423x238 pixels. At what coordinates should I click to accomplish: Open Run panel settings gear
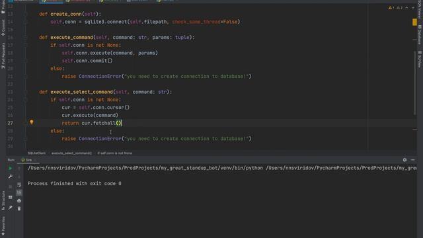pyautogui.click(x=404, y=160)
